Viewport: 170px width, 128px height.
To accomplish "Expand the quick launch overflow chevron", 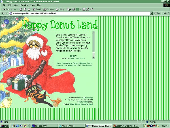I will click(x=29, y=125).
